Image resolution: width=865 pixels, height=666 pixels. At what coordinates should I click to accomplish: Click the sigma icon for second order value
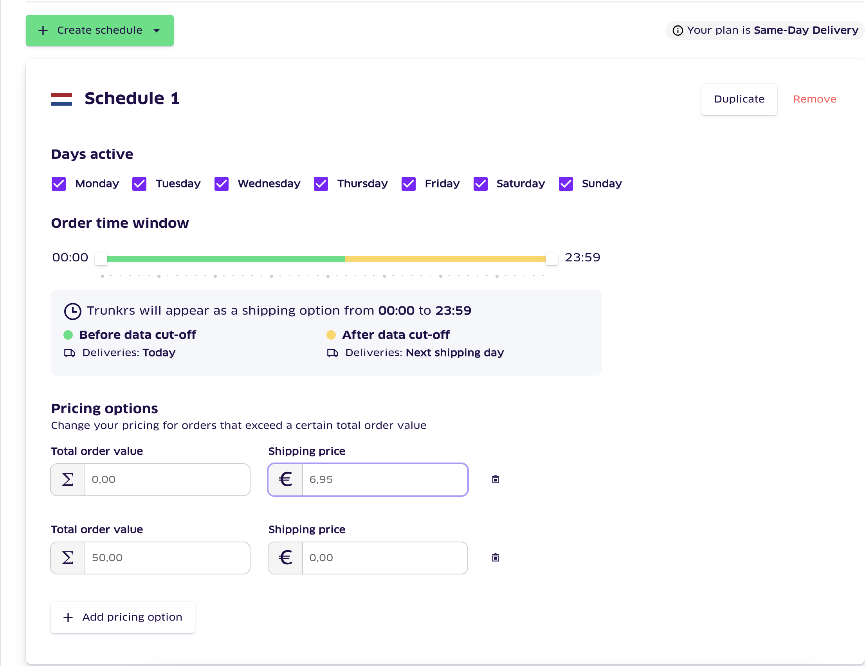click(x=68, y=557)
